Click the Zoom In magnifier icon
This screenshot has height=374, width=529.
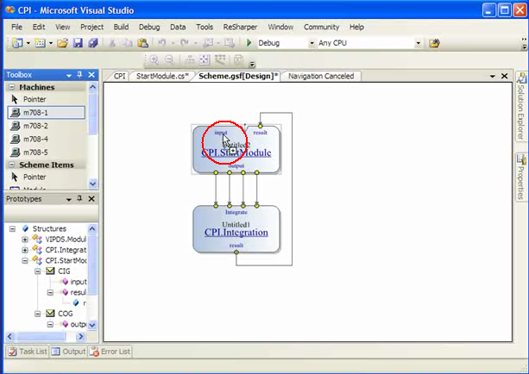click(x=154, y=60)
